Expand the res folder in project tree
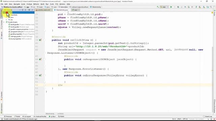The height and width of the screenshot is (121, 216). (6, 20)
